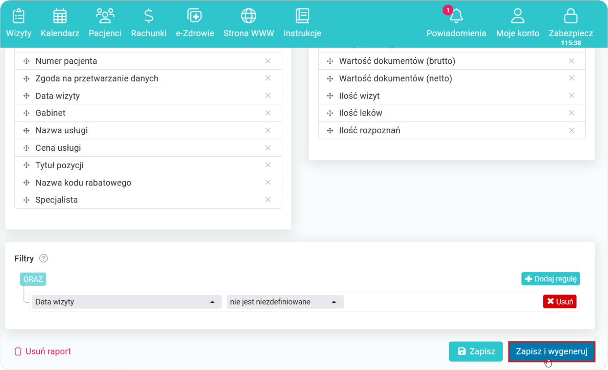Open the Filtry help question-mark icon
Viewport: 608px width, 370px height.
click(x=43, y=258)
